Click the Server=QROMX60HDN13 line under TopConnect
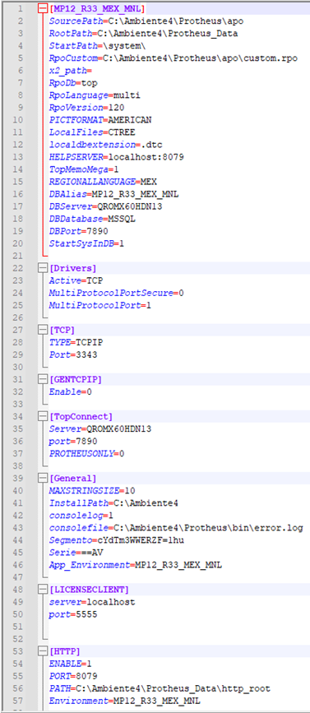 [x=100, y=428]
